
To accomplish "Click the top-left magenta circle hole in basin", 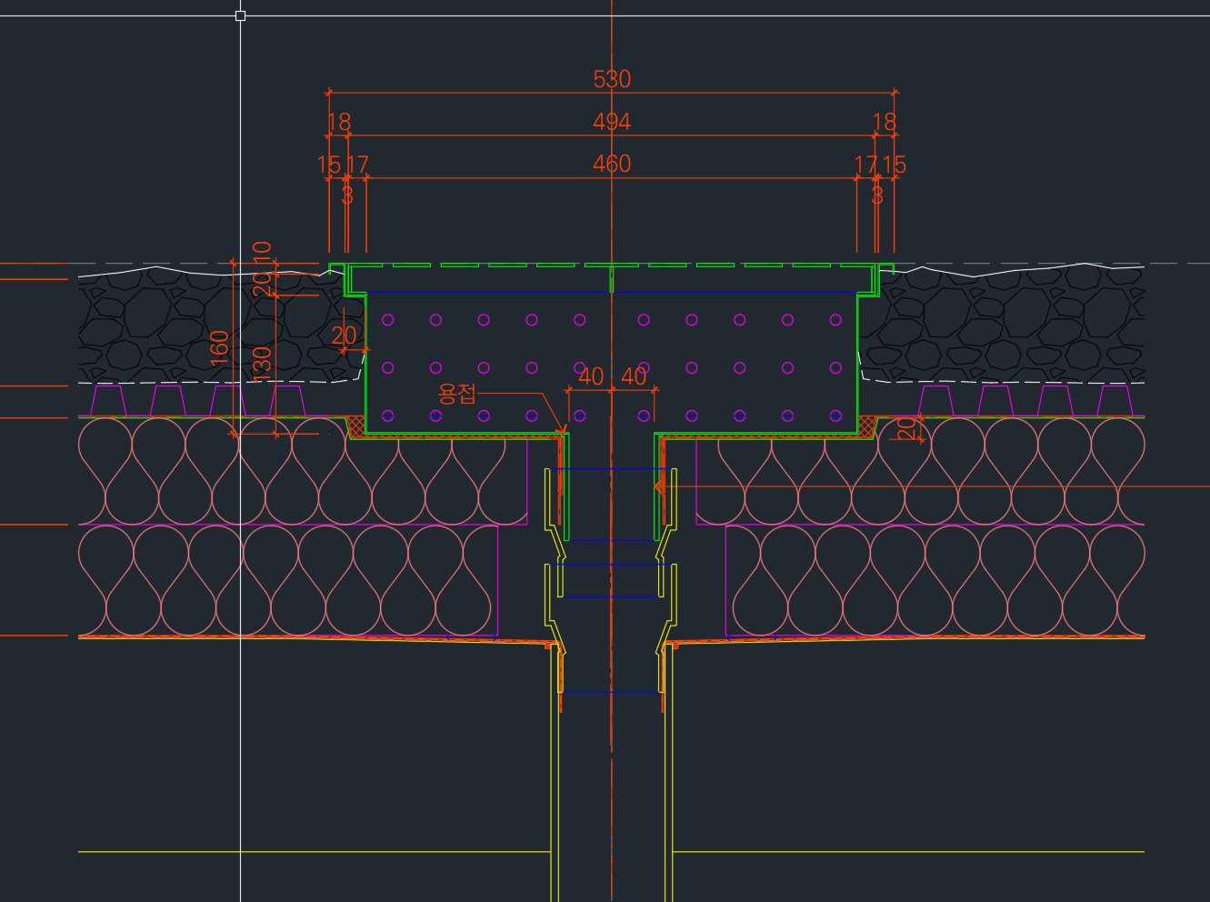I will coord(388,320).
